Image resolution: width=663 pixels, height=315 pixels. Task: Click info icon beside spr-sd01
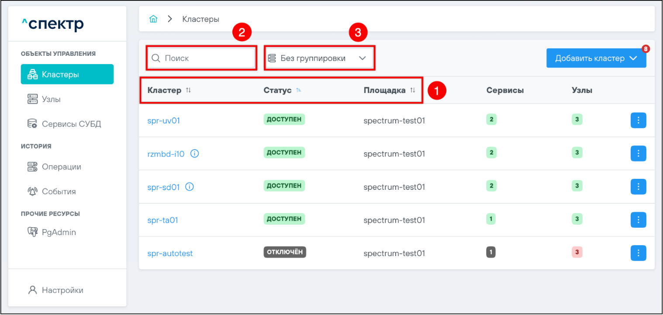pos(190,187)
